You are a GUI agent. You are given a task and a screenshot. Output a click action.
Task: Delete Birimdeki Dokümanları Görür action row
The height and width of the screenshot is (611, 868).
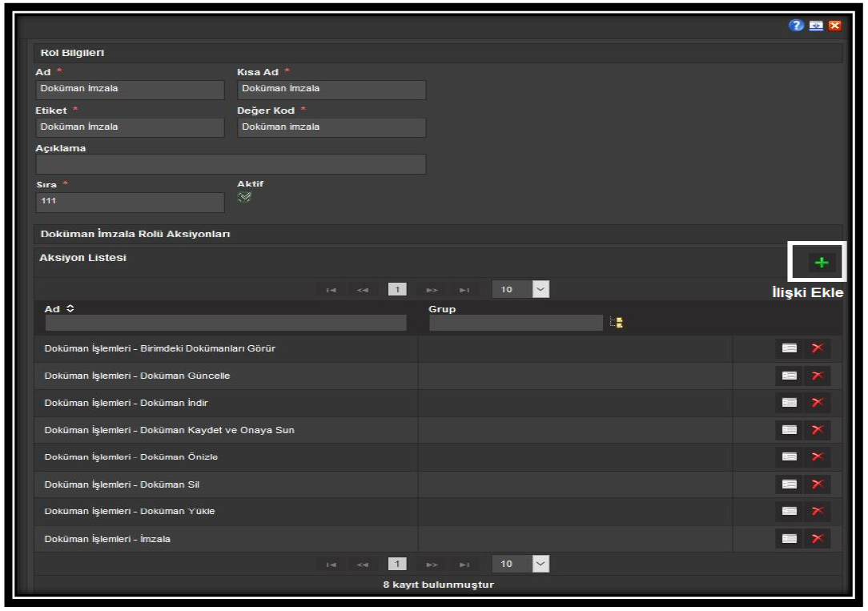[x=818, y=348]
